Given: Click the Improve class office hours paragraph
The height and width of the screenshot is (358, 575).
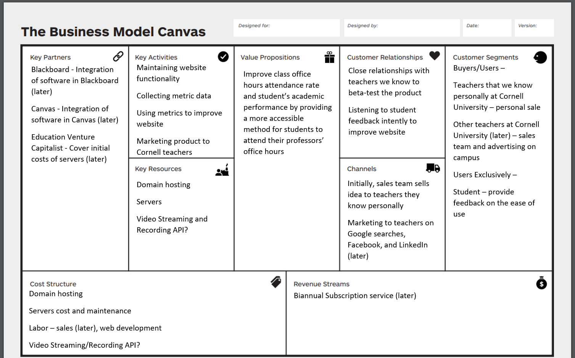Looking at the screenshot, I should 288,113.
